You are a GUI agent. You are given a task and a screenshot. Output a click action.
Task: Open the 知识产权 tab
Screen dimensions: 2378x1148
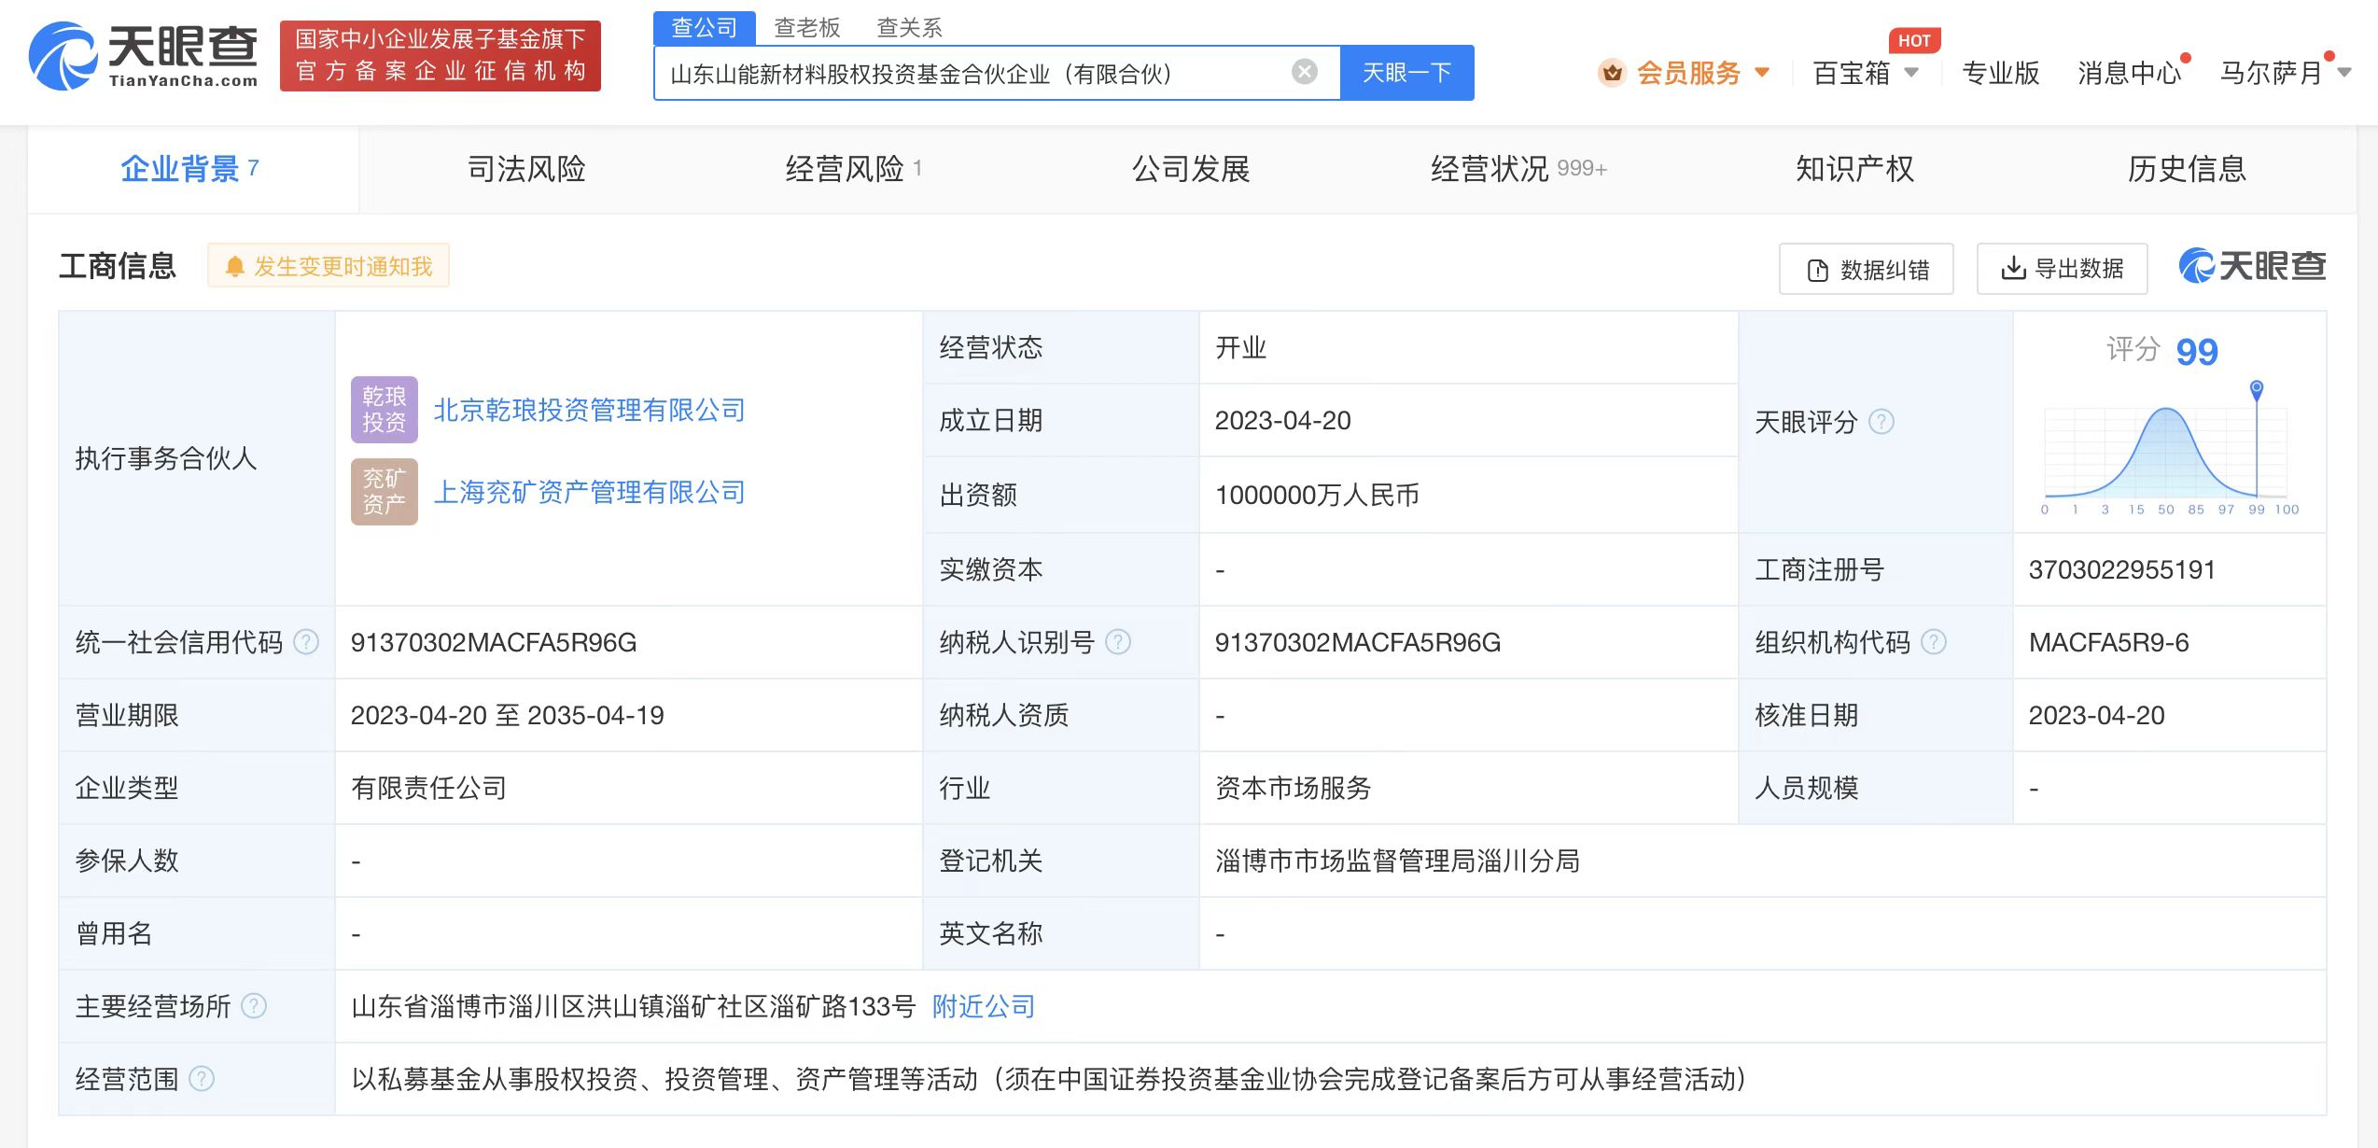tap(1854, 169)
